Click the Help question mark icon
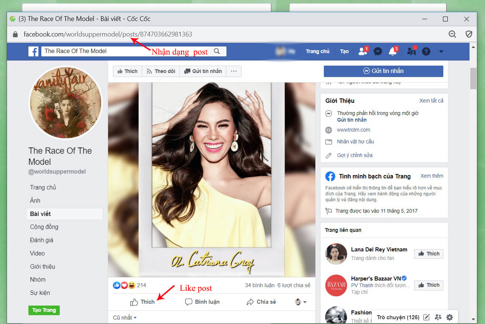 426,51
